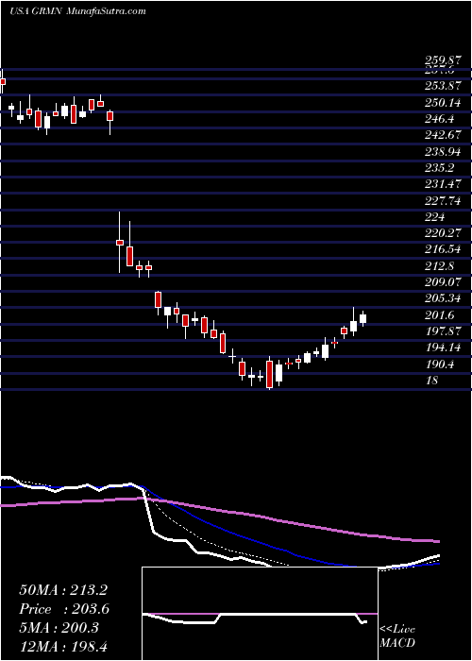The height and width of the screenshot is (661, 472).
Task: Open the MACD inset chart panel
Action: pos(260,614)
